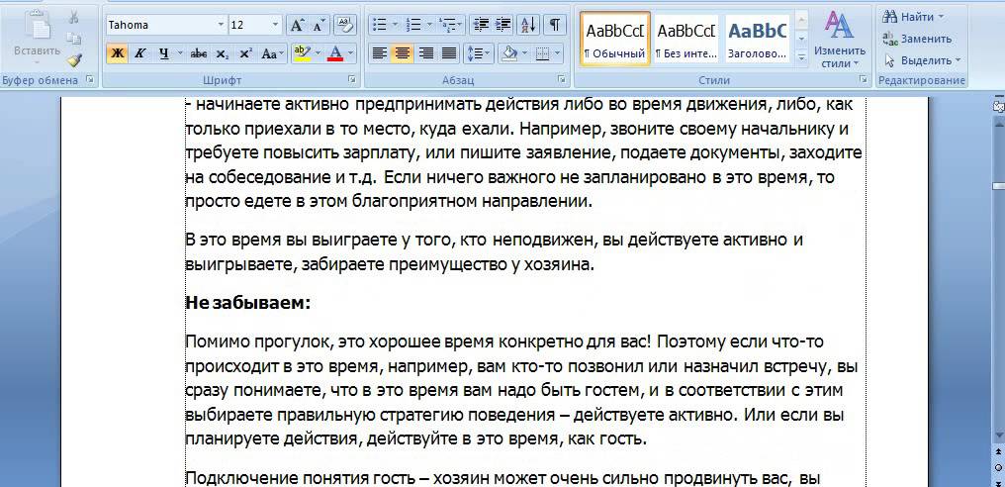Toggle paragraph marks ¶ display
Screen dimensions: 1005x487
[554, 25]
